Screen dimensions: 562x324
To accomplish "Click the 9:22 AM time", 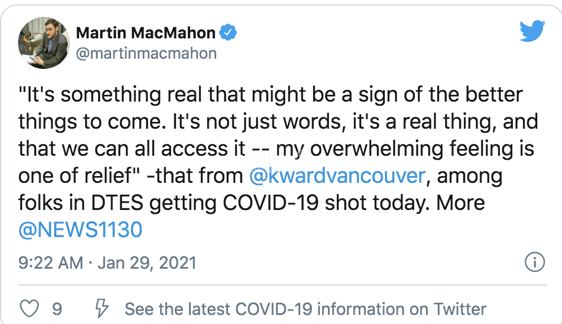I will pos(51,262).
